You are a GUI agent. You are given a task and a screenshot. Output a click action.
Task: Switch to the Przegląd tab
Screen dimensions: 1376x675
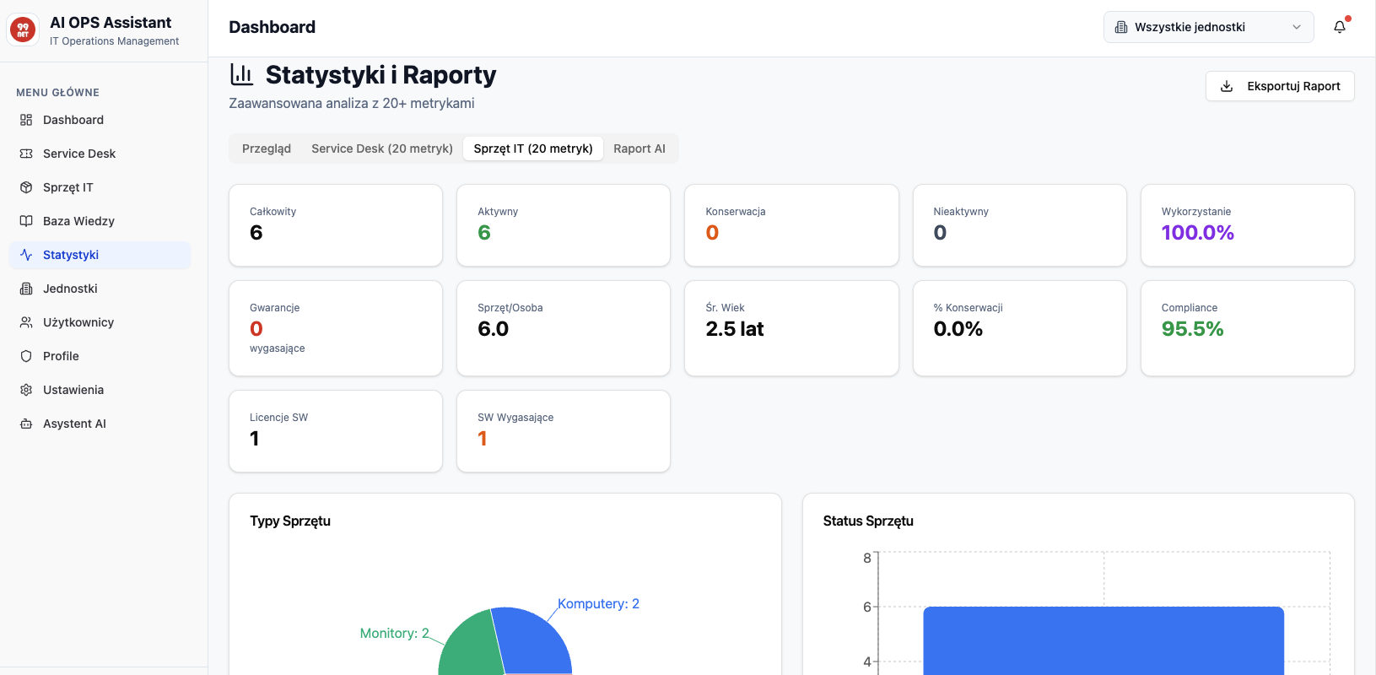pyautogui.click(x=266, y=148)
